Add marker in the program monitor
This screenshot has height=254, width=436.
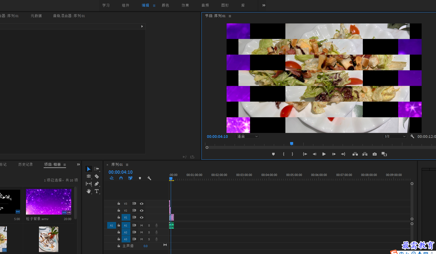click(273, 154)
